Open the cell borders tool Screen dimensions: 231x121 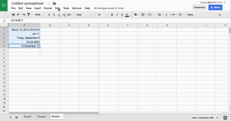[143, 14]
